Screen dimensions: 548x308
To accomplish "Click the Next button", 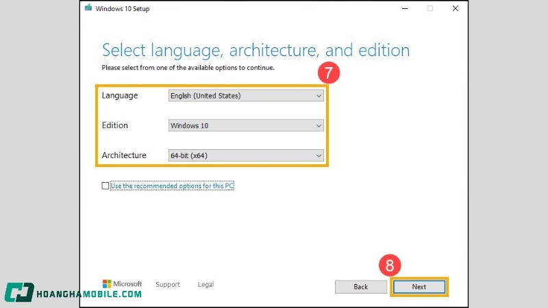I will 419,287.
